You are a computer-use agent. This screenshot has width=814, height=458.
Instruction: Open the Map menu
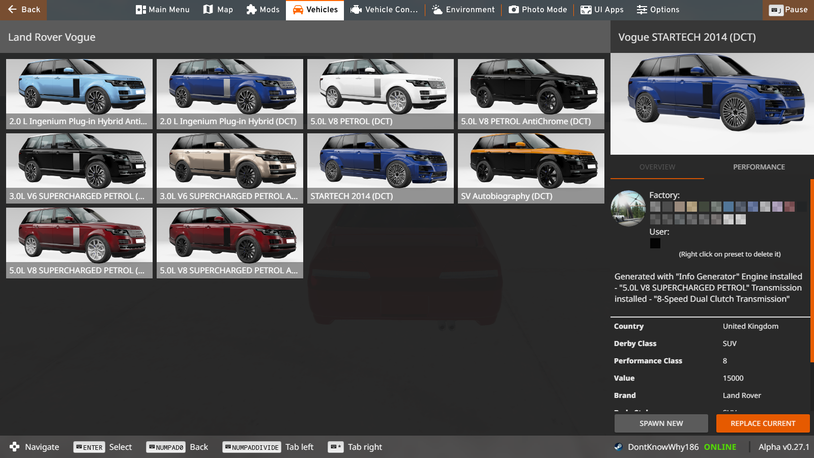[218, 10]
